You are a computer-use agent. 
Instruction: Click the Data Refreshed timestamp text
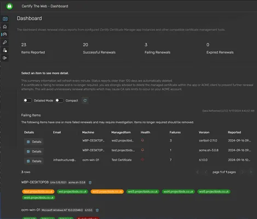click(228, 111)
